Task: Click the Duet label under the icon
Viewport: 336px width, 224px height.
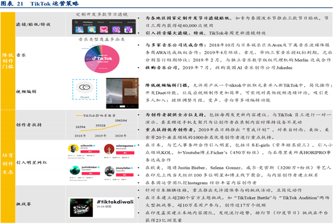Action: 85,97
